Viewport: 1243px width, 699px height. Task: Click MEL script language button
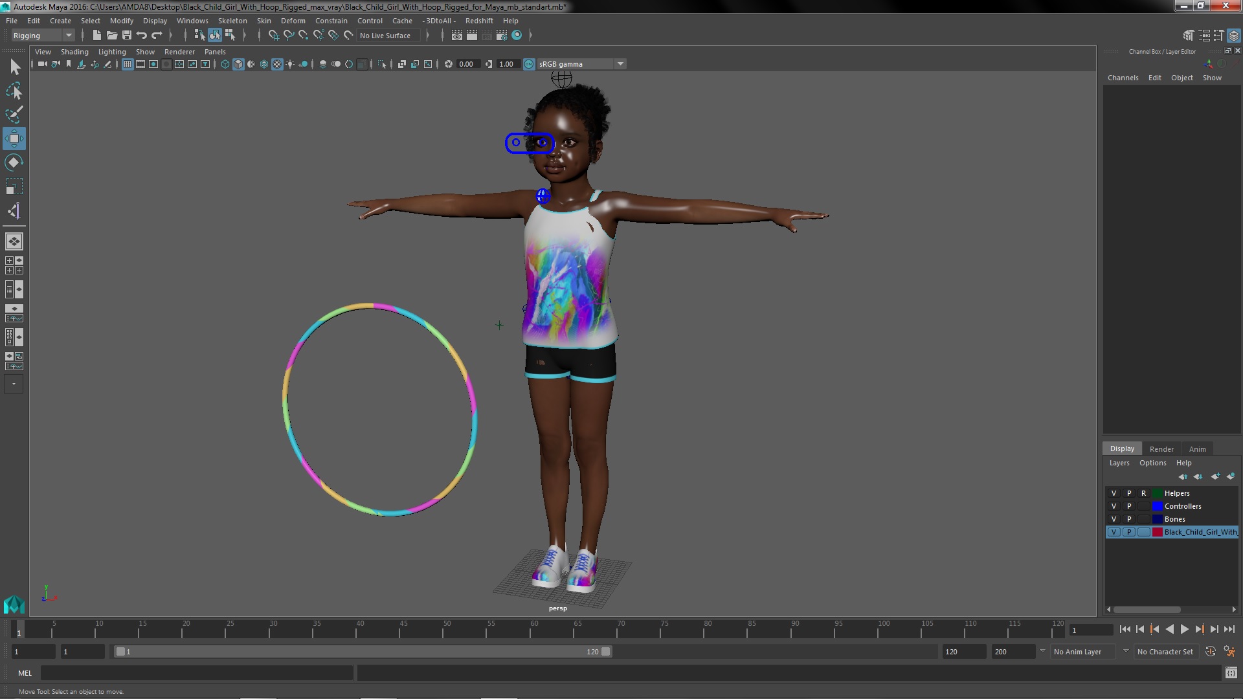point(25,673)
